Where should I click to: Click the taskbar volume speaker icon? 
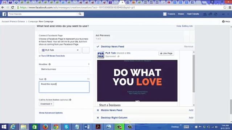[x=217, y=127]
